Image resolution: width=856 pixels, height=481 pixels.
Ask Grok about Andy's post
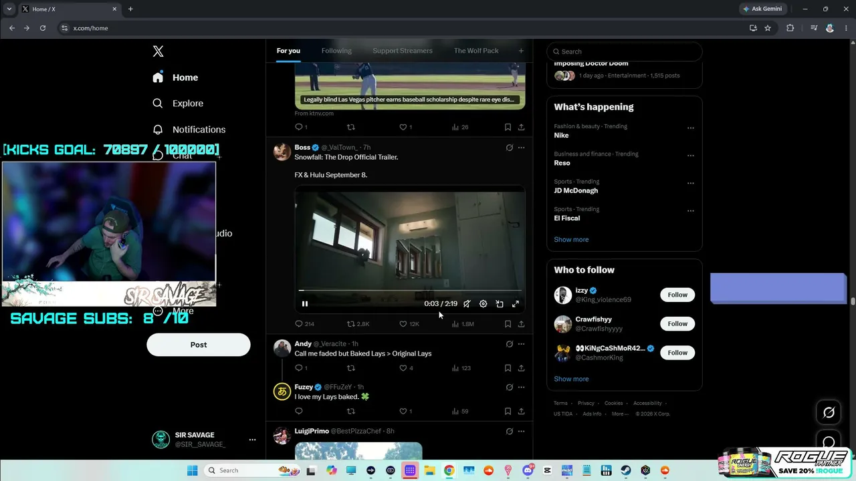pyautogui.click(x=509, y=344)
